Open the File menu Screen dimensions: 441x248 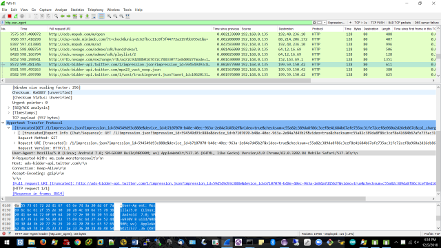[4, 10]
